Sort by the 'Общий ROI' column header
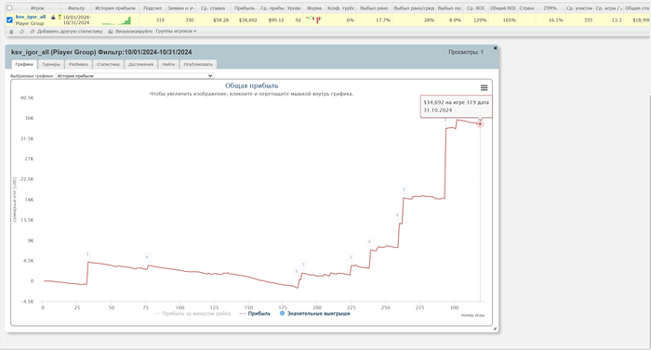651x350 pixels. (x=503, y=7)
